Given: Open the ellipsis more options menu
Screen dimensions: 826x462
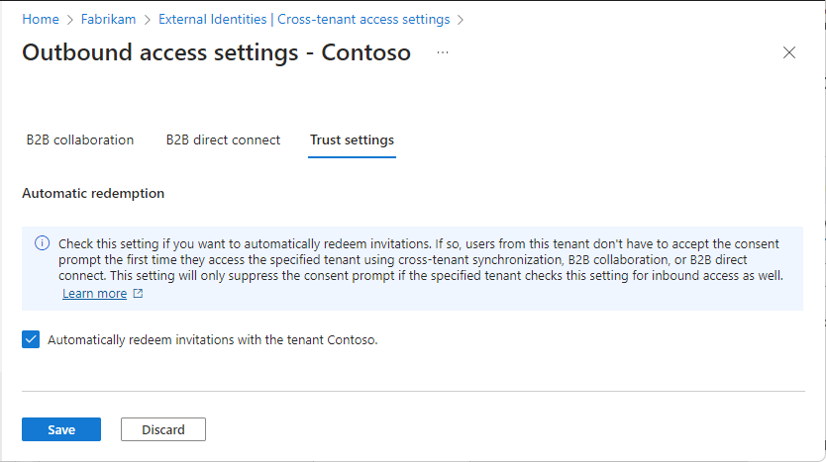Looking at the screenshot, I should pyautogui.click(x=443, y=52).
